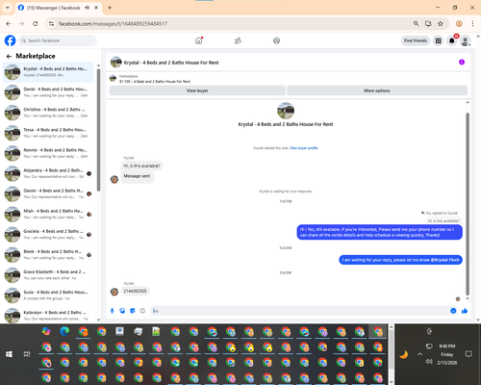Screen dimensions: 481x385
Task: Mute the Messenger tab audio
Action: [x=87, y=8]
